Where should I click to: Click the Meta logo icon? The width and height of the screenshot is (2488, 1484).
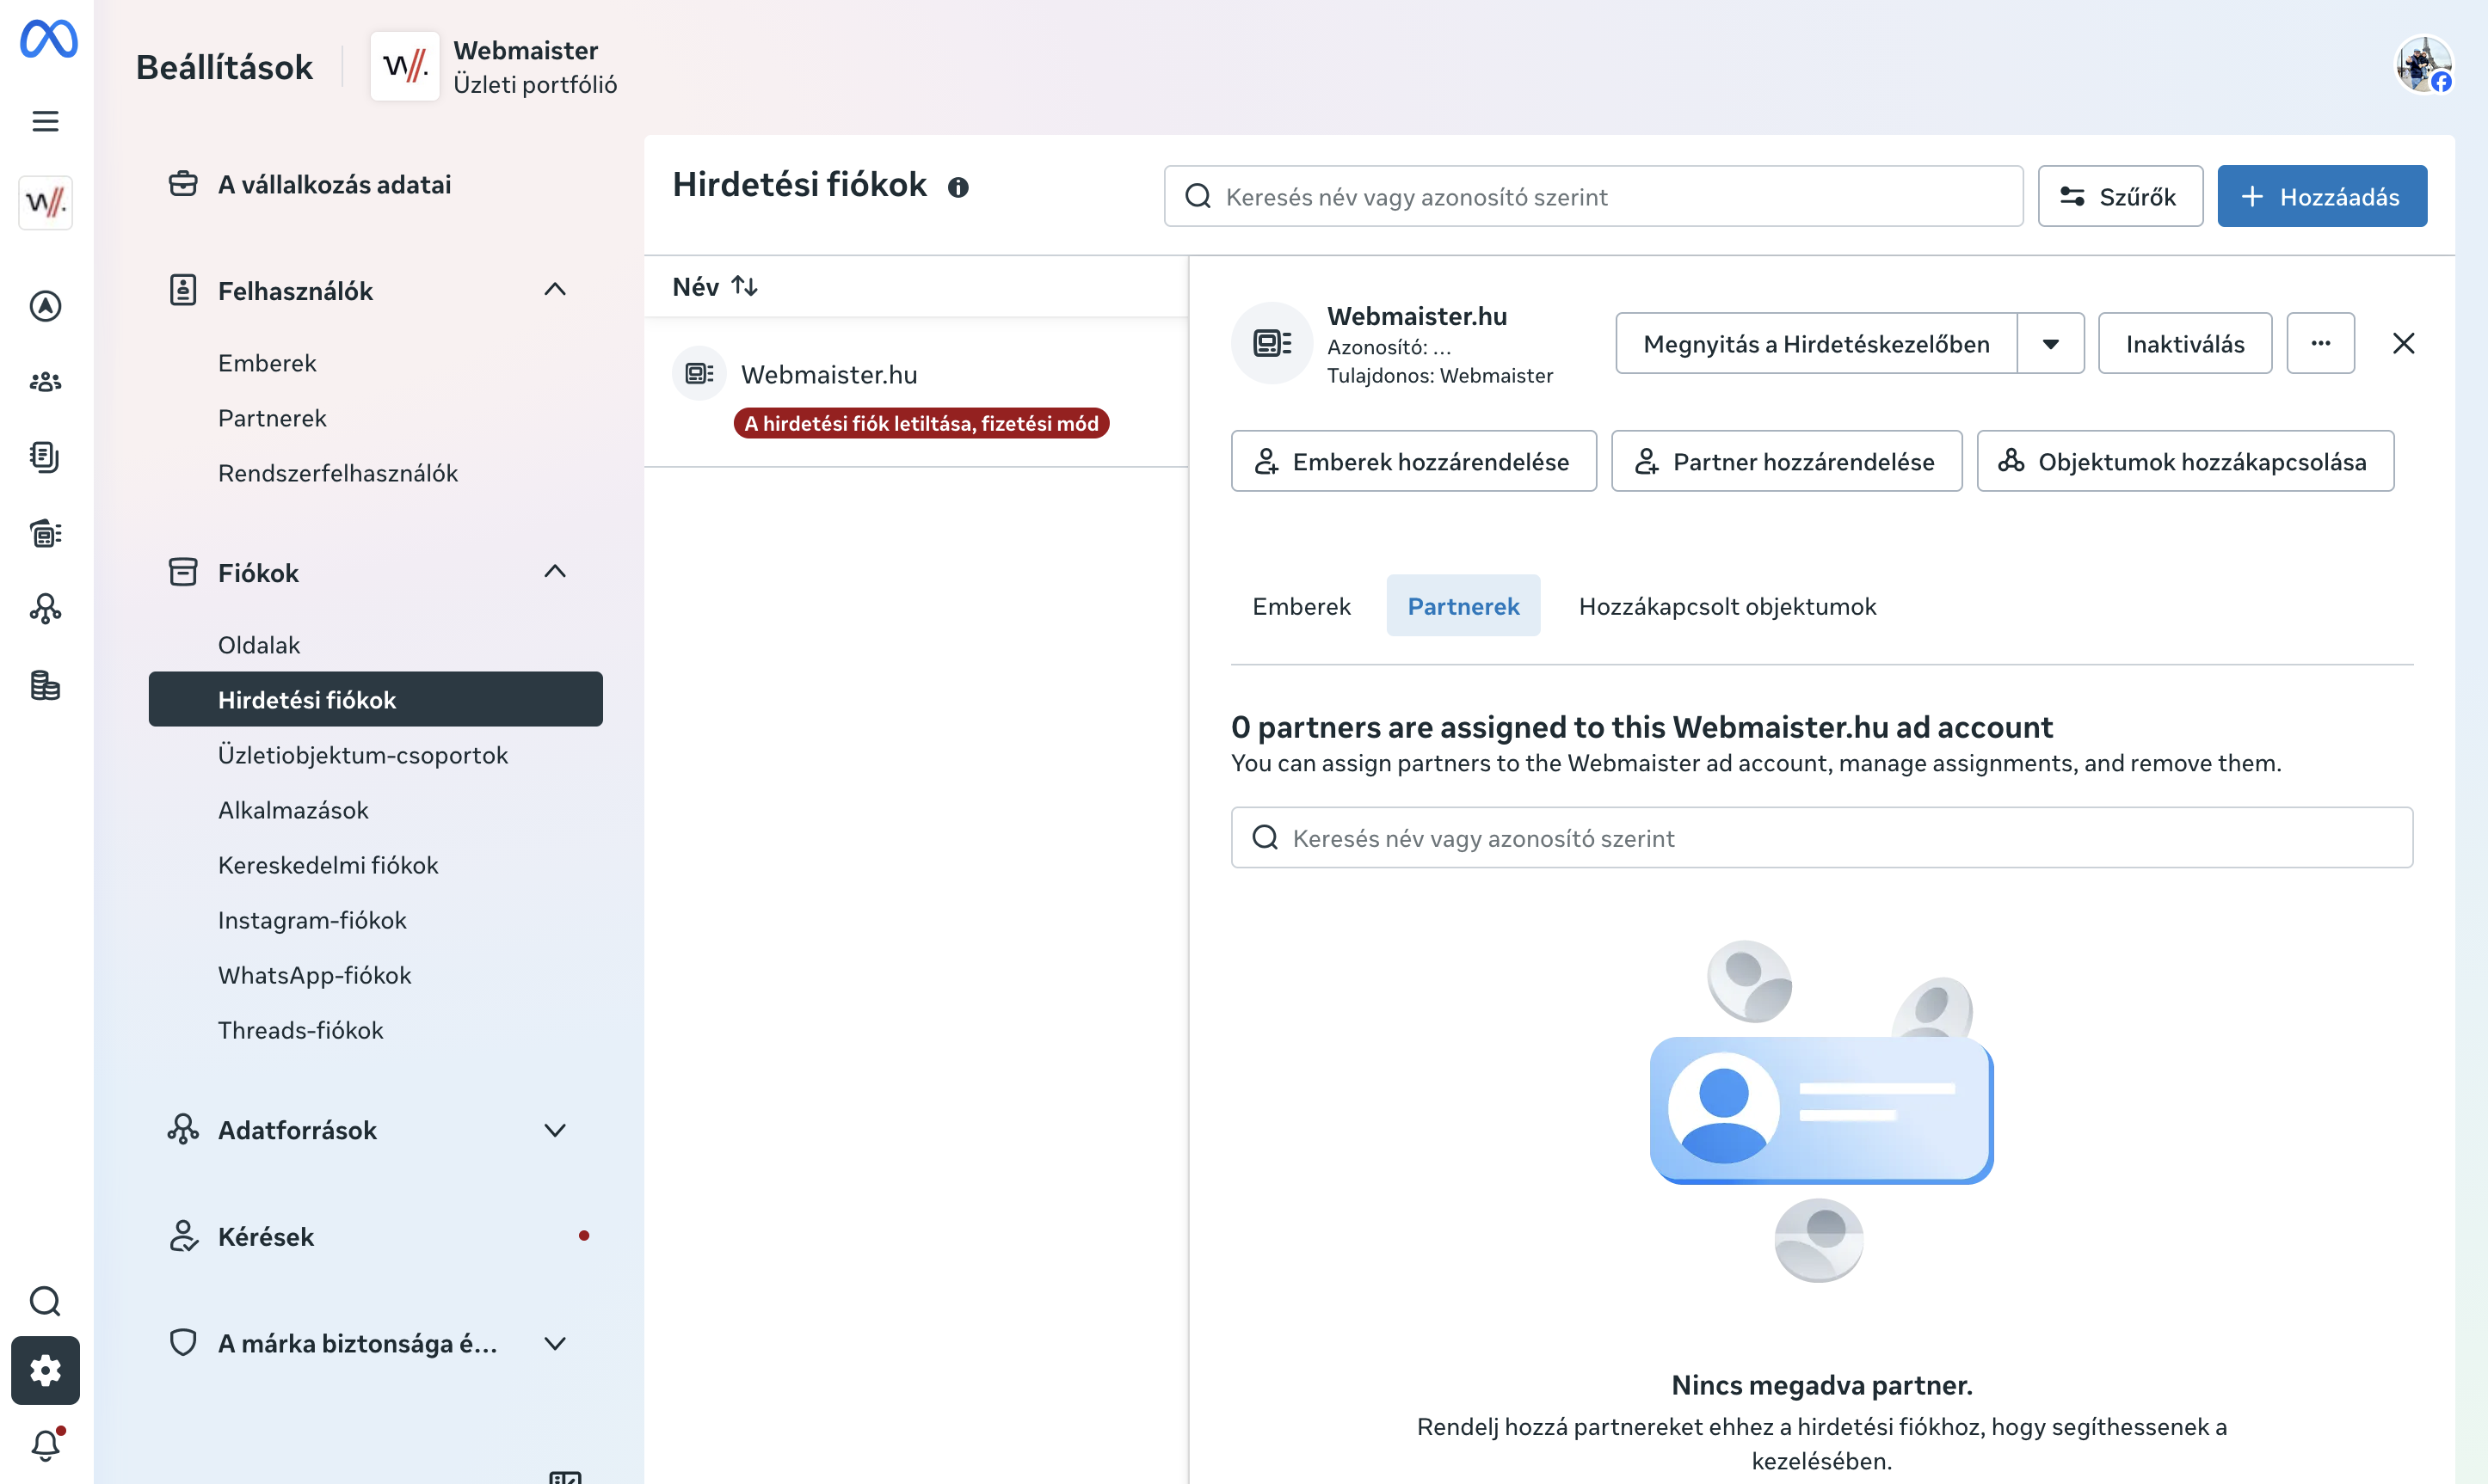coord(48,39)
